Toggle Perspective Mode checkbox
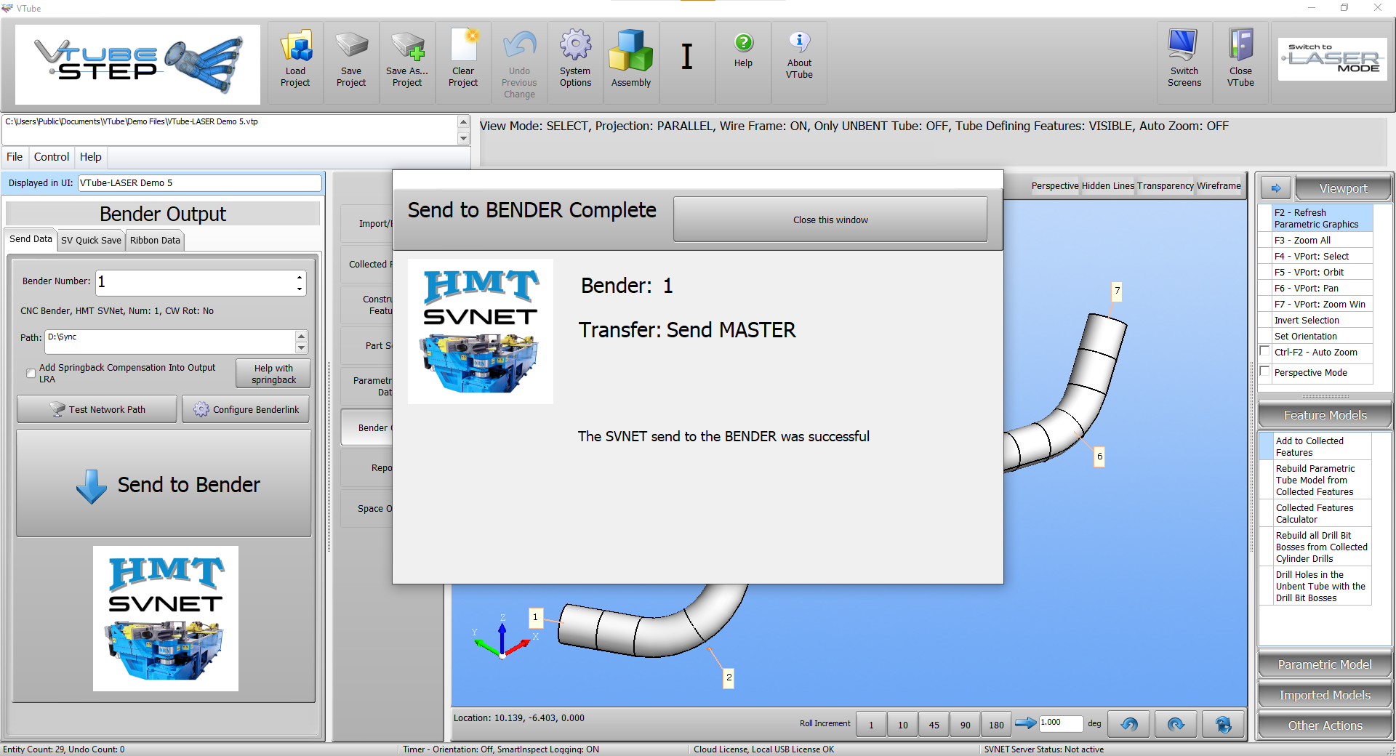 pyautogui.click(x=1265, y=371)
